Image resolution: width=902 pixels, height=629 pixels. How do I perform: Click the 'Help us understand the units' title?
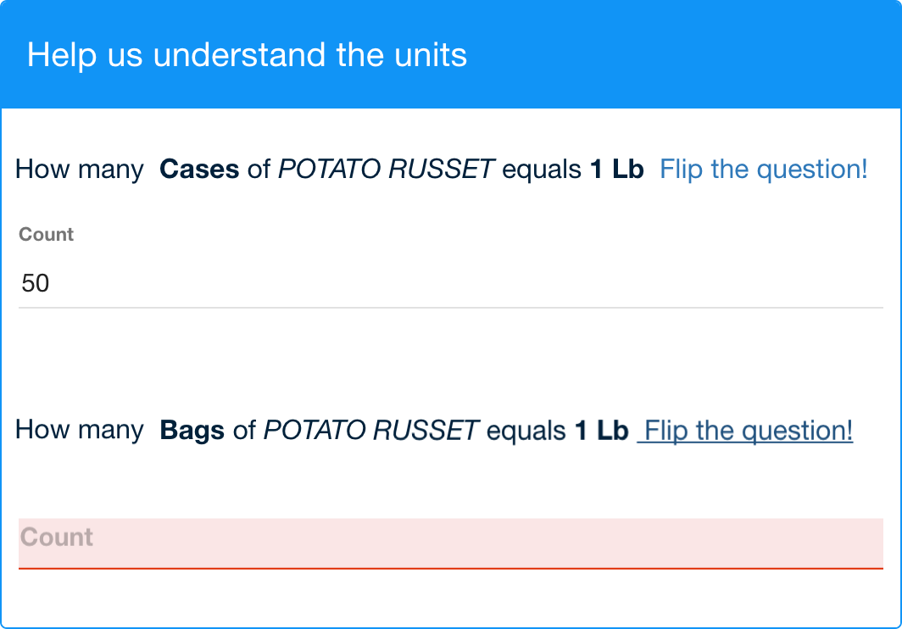coord(247,55)
